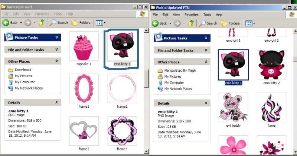Click Back arrow in Pink'd Updated FTU window
The height and width of the screenshot is (156, 297).
(x=155, y=23)
